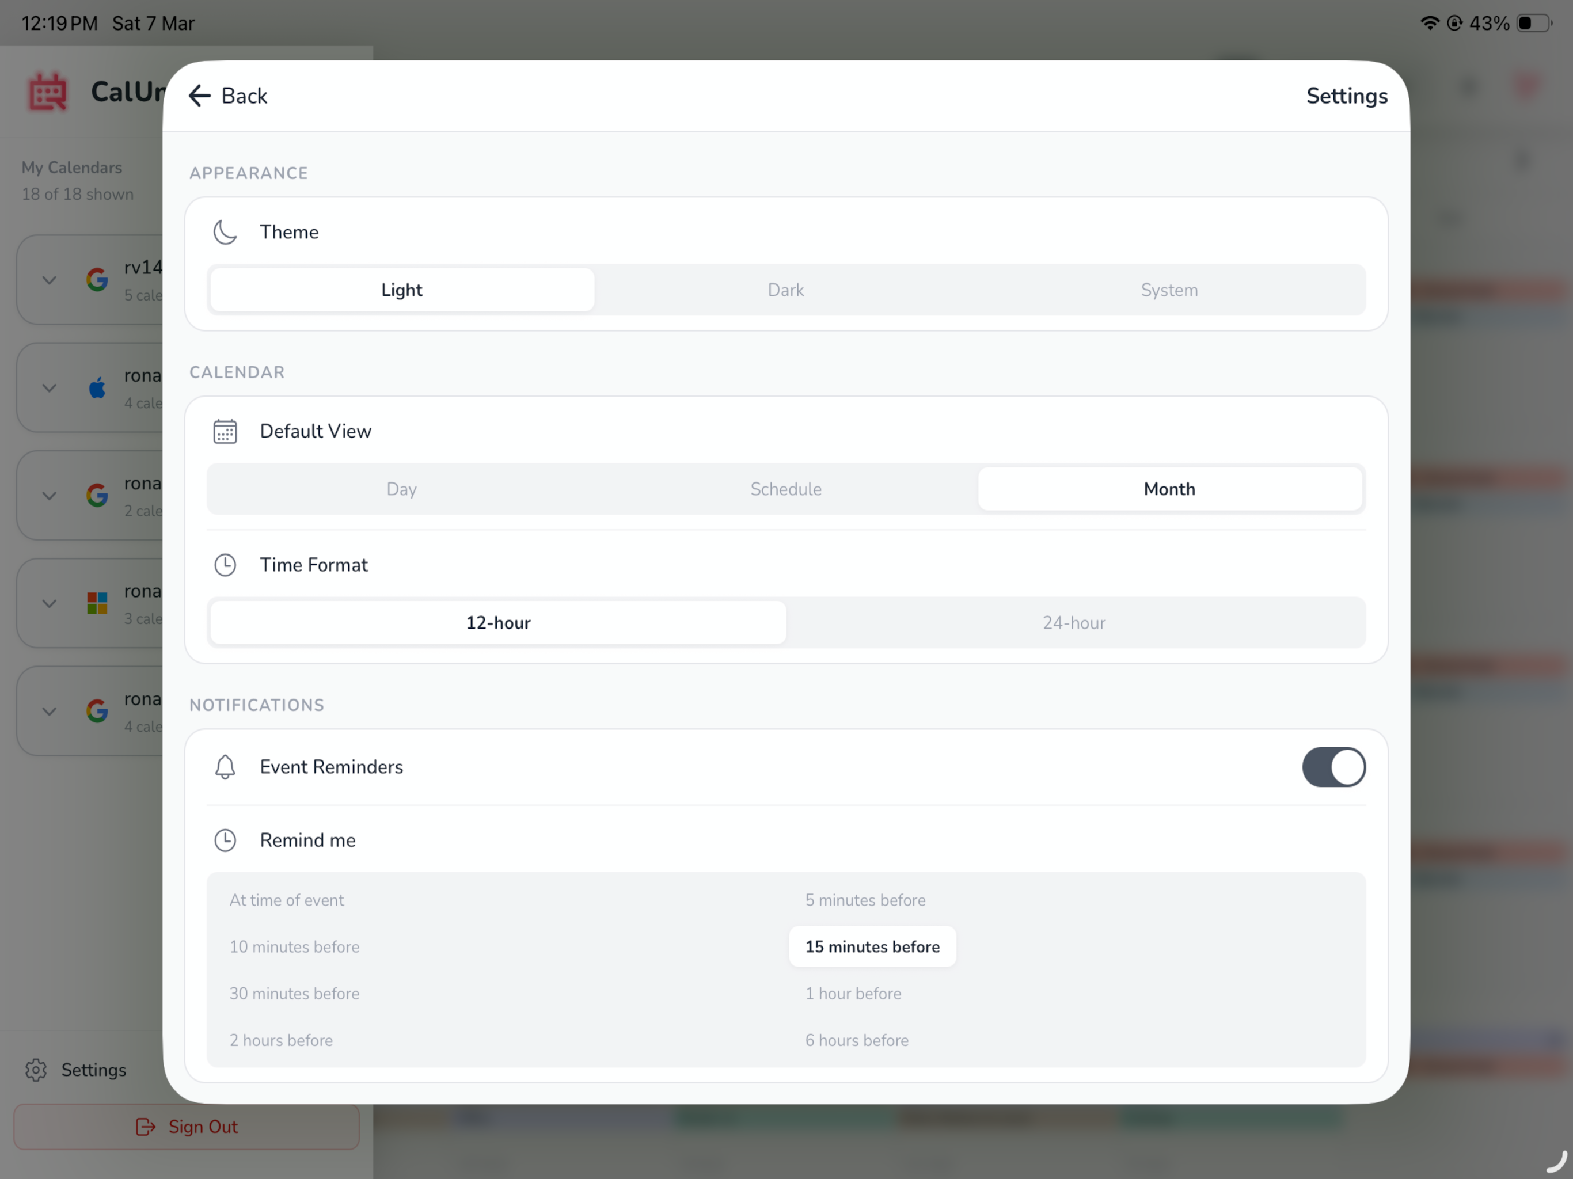1573x1179 pixels.
Task: Click the CalUn calendar logo in sidebar
Action: click(x=48, y=92)
